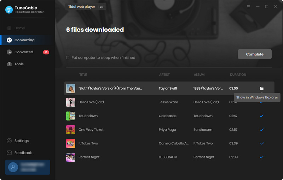Click the checkmark for Touchdown

pyautogui.click(x=261, y=116)
